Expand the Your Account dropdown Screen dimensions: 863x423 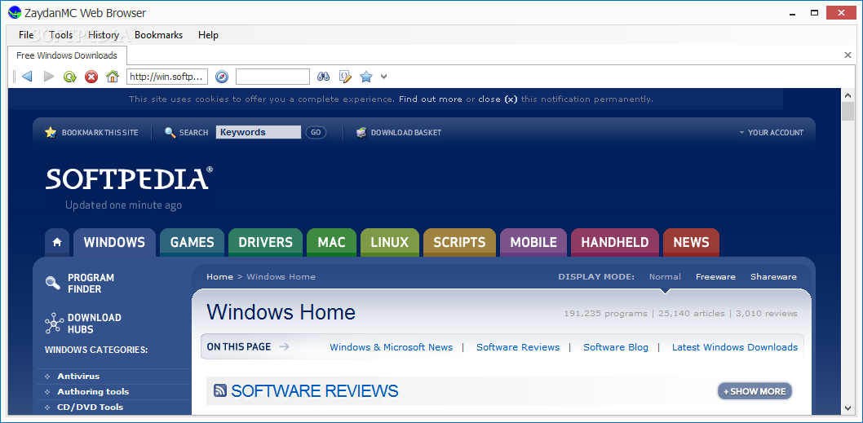[x=771, y=133]
